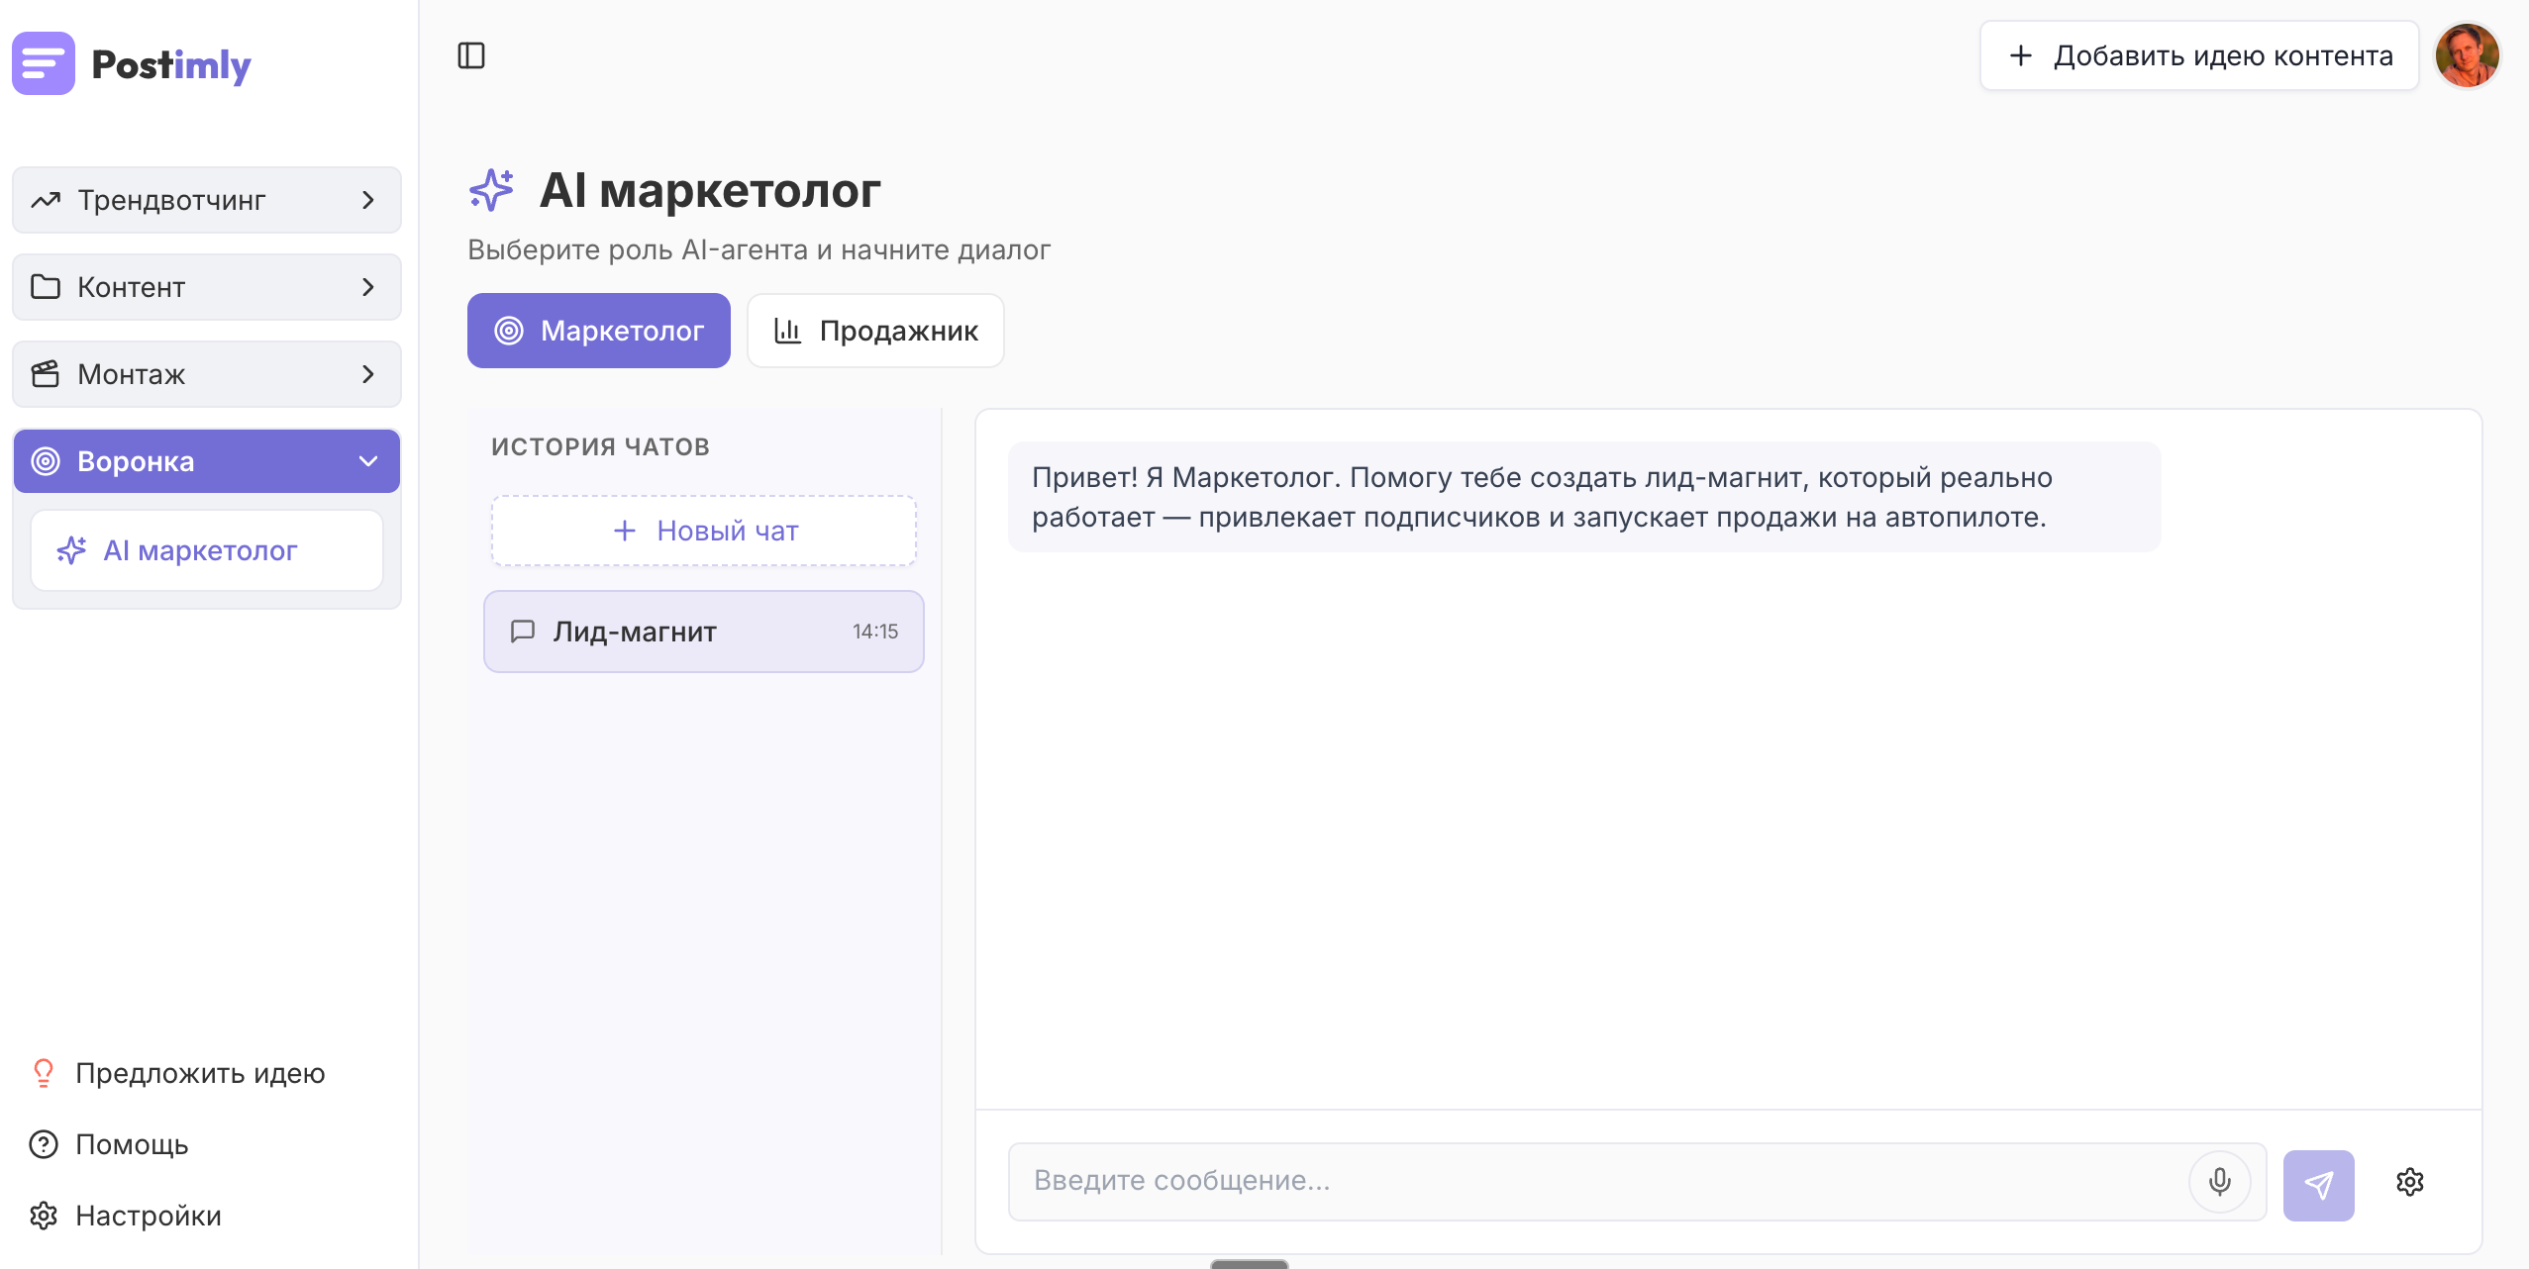Expand the Монтаж section chevron
The image size is (2529, 1269).
[x=368, y=374]
